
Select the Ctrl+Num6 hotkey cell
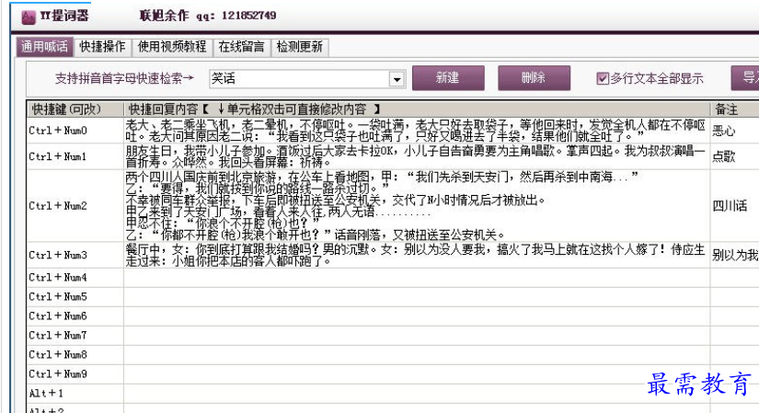(75, 316)
